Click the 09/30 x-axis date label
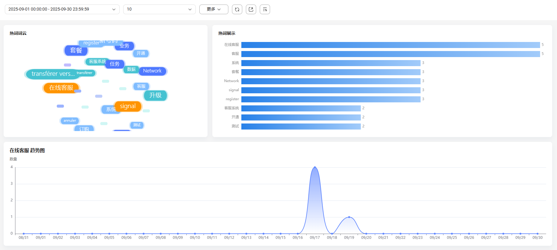Viewport: 557px width, 250px height. click(x=538, y=238)
